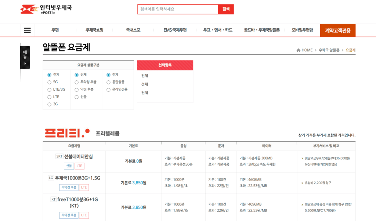
Task: Click LTE tag under 선불데이터안심
Action: pyautogui.click(x=79, y=166)
